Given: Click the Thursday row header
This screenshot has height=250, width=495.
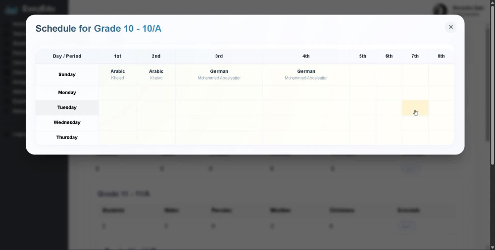Looking at the screenshot, I should [x=67, y=137].
